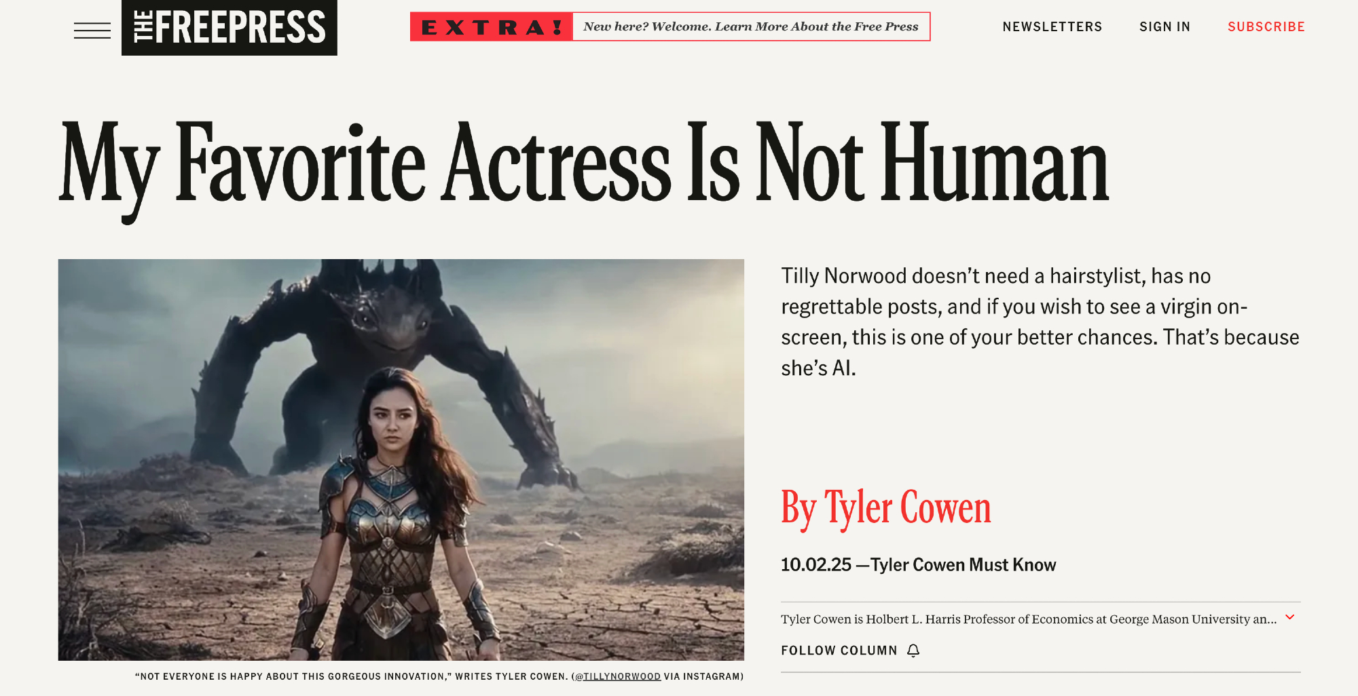Image resolution: width=1358 pixels, height=696 pixels.
Task: Open the New here? Welcome banner text
Action: [751, 26]
